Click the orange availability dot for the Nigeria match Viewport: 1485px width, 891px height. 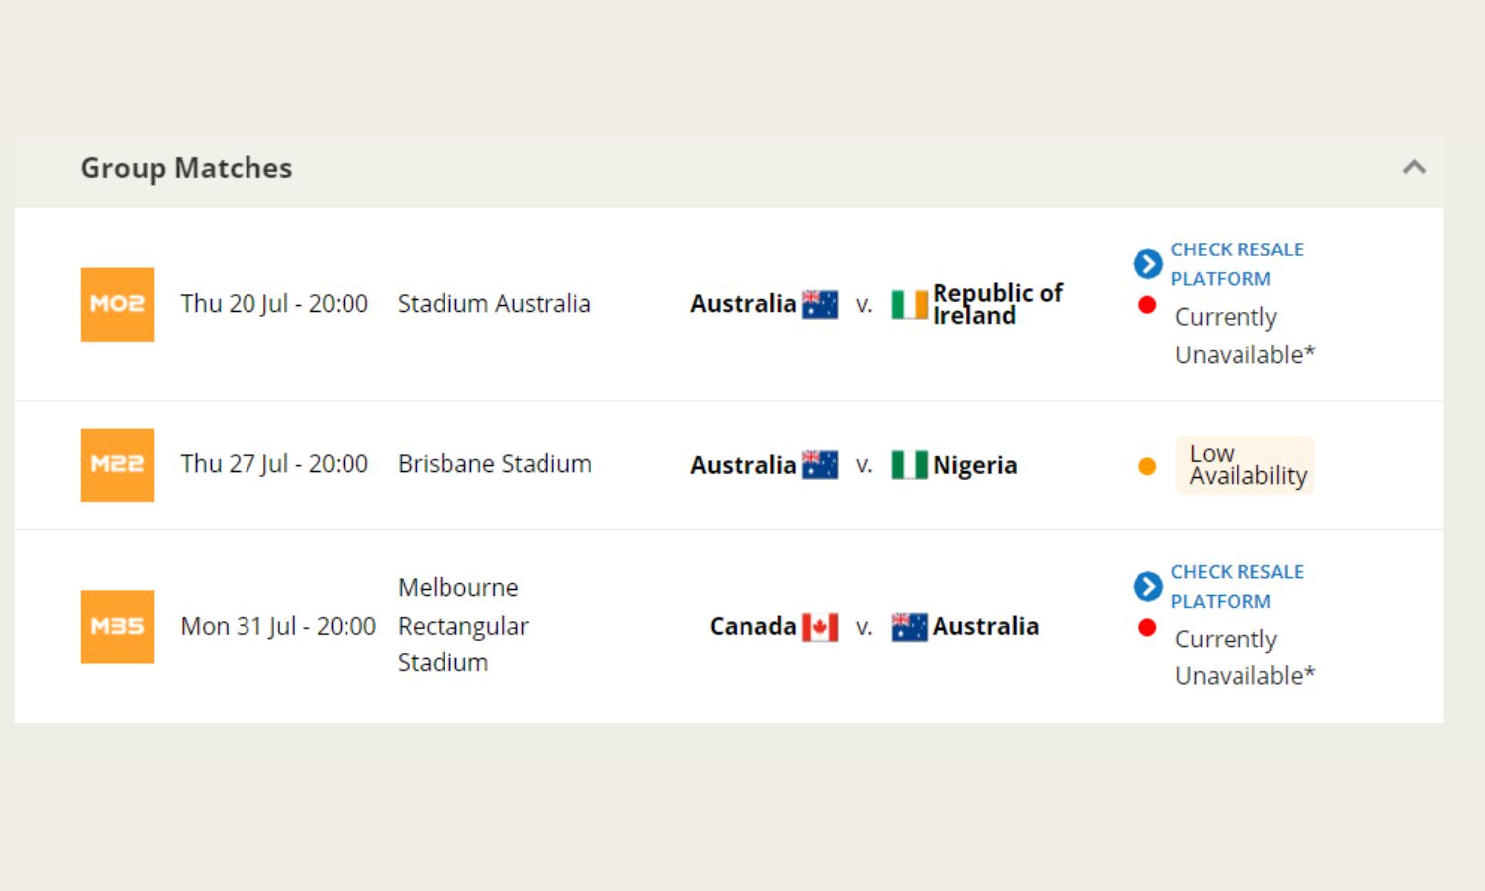[1147, 464]
